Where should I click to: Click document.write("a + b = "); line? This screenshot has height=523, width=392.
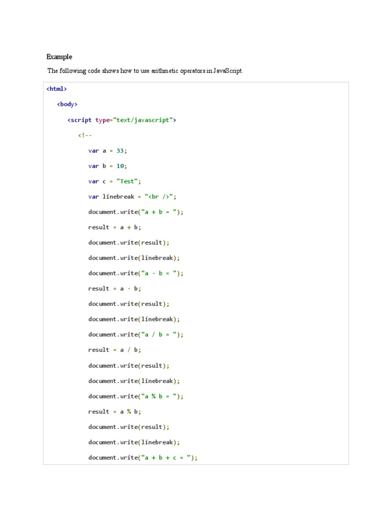(136, 212)
